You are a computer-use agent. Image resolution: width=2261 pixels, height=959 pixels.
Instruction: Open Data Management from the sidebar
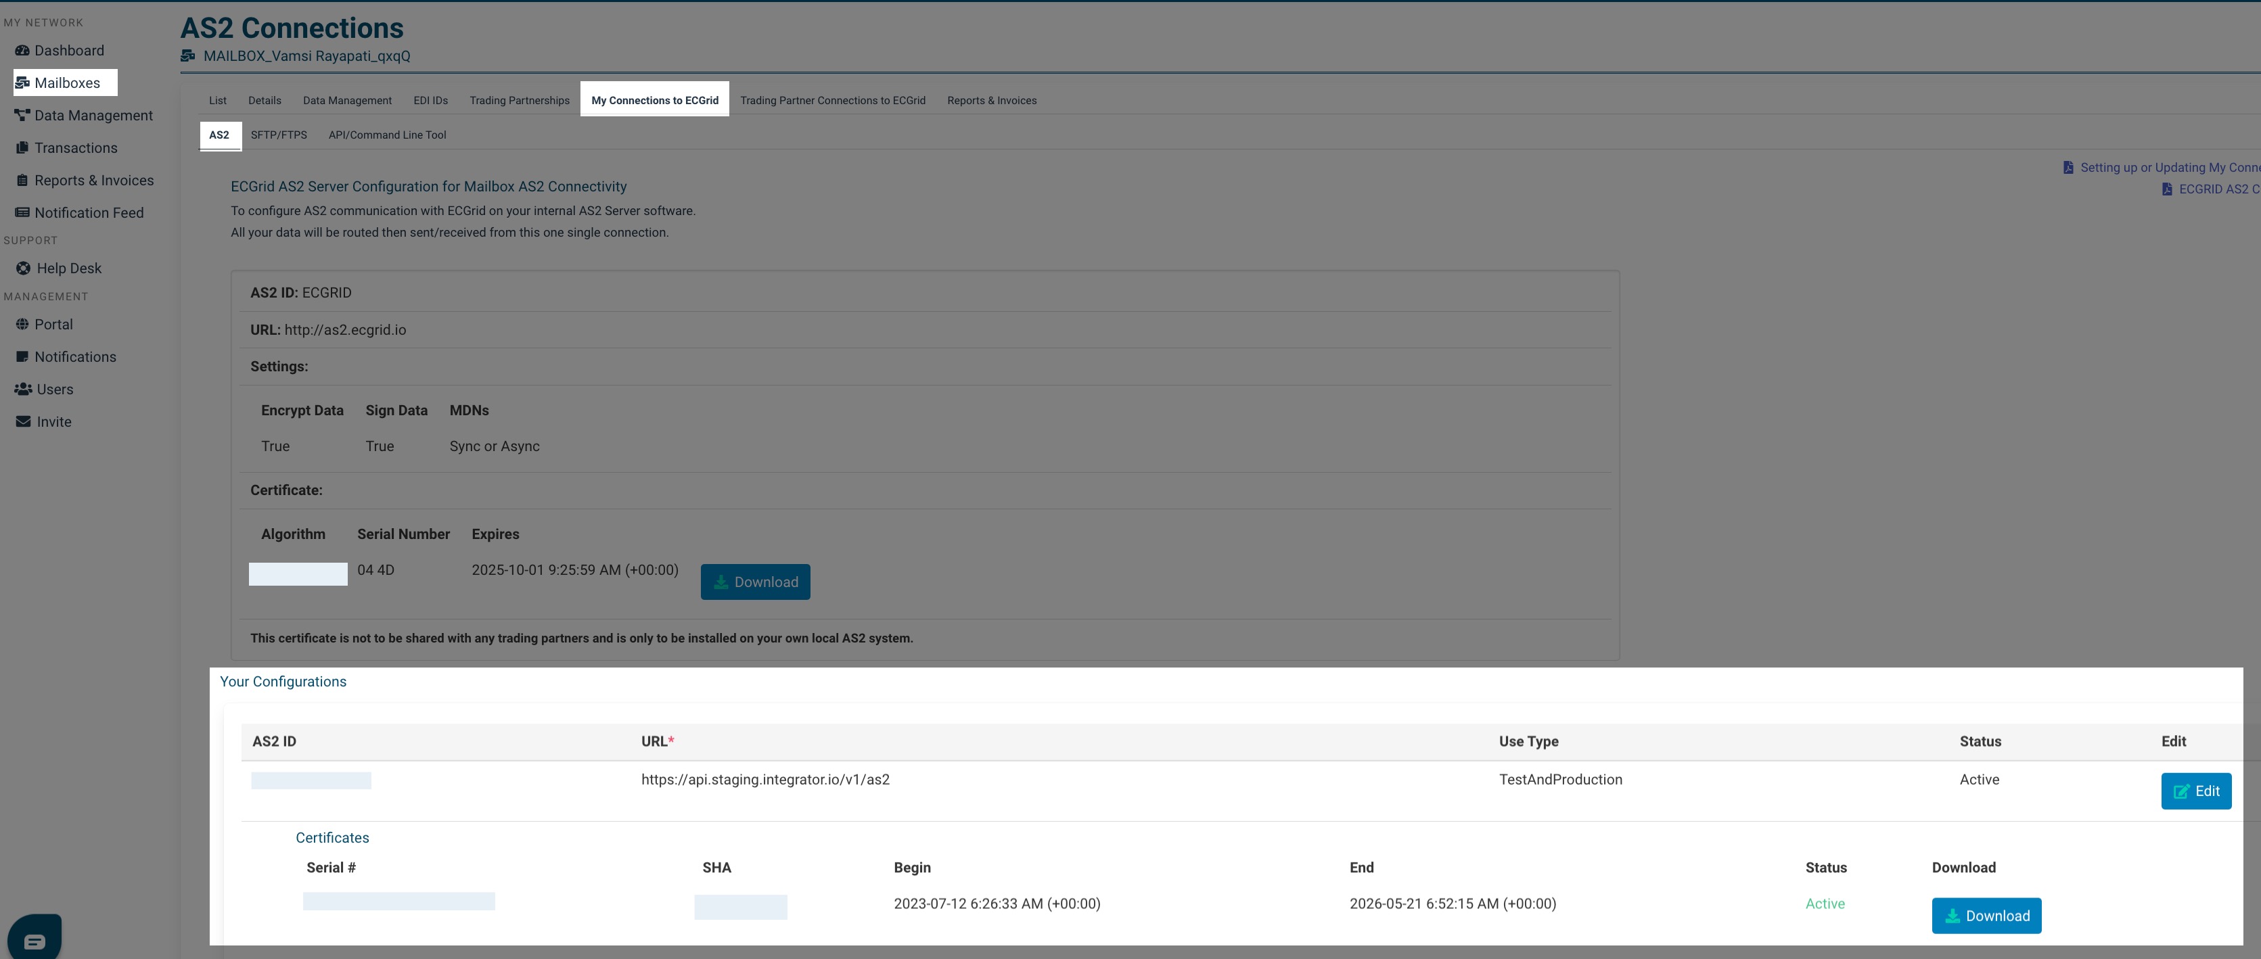click(x=92, y=115)
